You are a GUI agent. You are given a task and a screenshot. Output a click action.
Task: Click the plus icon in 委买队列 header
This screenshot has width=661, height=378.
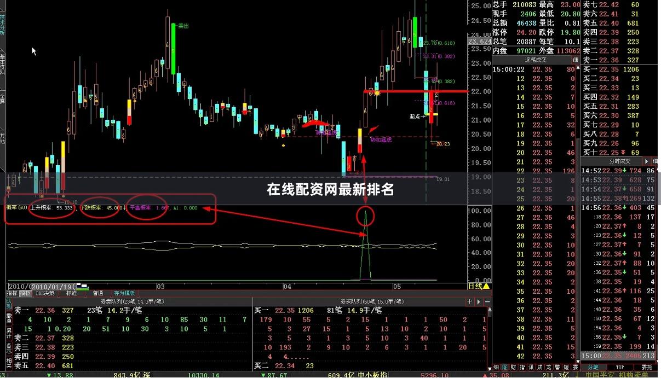tap(470, 301)
